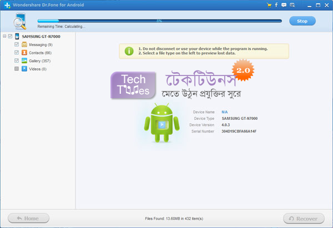333x228 pixels.
Task: Click the Home button
Action: pyautogui.click(x=28, y=218)
